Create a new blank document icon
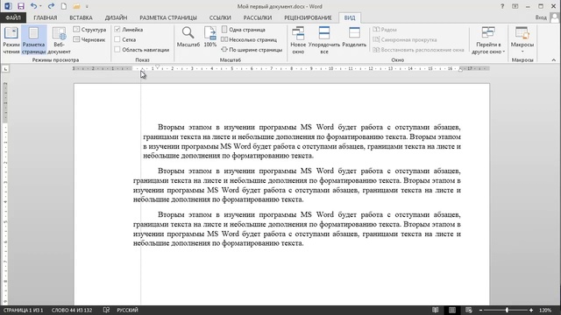 pos(64,6)
